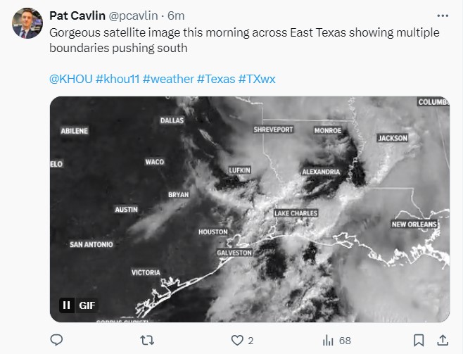463x354 pixels.
Task: Reply to Pat Cavlin's tweet
Action: [58, 340]
